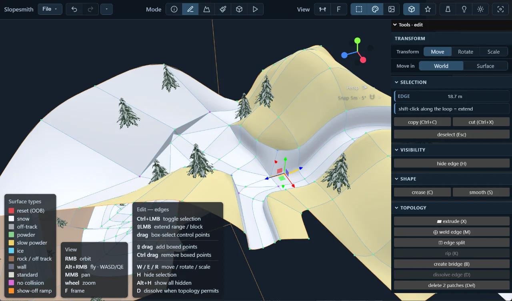
Task: Toggle the dashed selection box view option
Action: tap(359, 9)
